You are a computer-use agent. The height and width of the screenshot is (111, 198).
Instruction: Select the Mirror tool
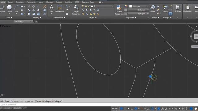pyautogui.click(x=33, y=10)
